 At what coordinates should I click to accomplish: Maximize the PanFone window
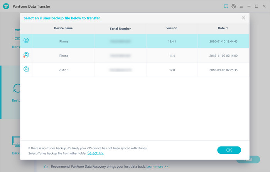pyautogui.click(x=256, y=6)
